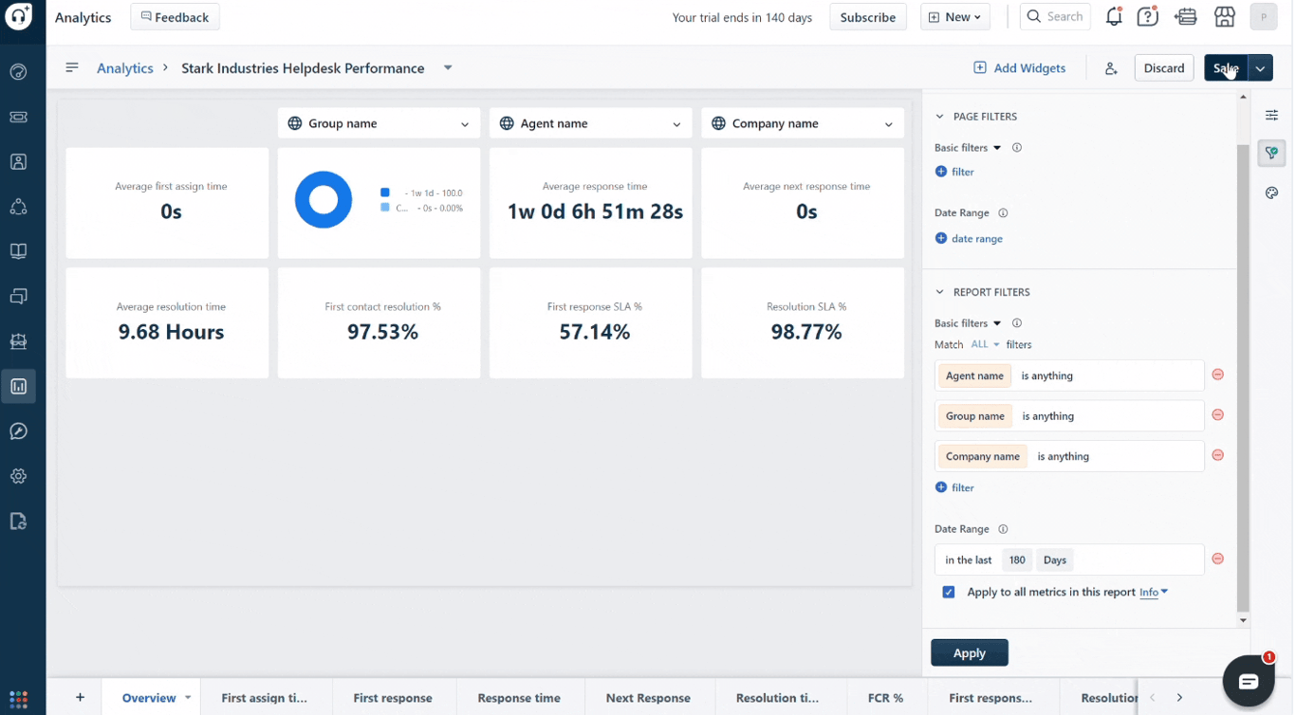This screenshot has height=715, width=1296.
Task: Open the widget settings sliders icon
Action: click(1272, 116)
